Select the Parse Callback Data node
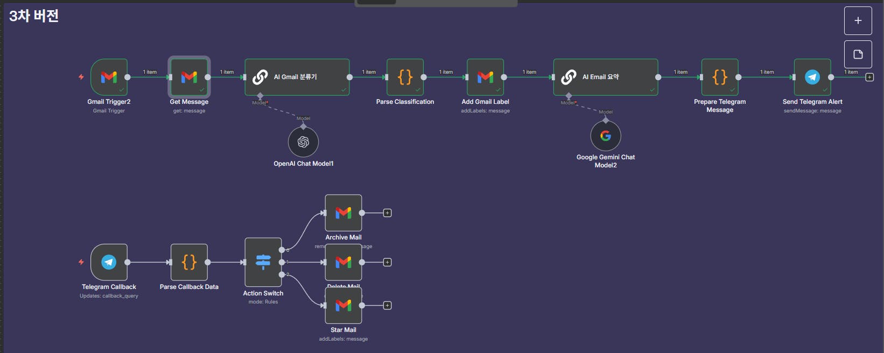Image resolution: width=884 pixels, height=353 pixels. tap(189, 262)
